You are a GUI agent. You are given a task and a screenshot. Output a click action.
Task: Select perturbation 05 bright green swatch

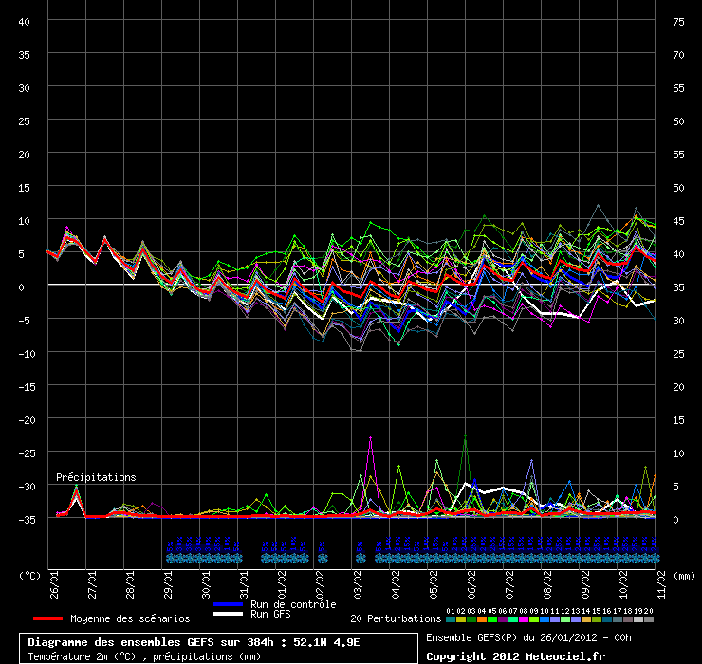(492, 619)
